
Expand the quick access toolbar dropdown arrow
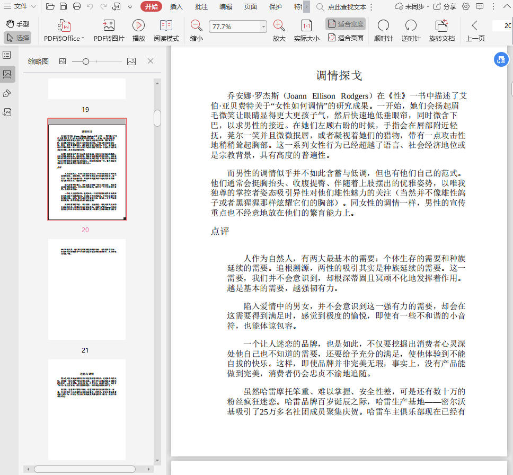(130, 6)
